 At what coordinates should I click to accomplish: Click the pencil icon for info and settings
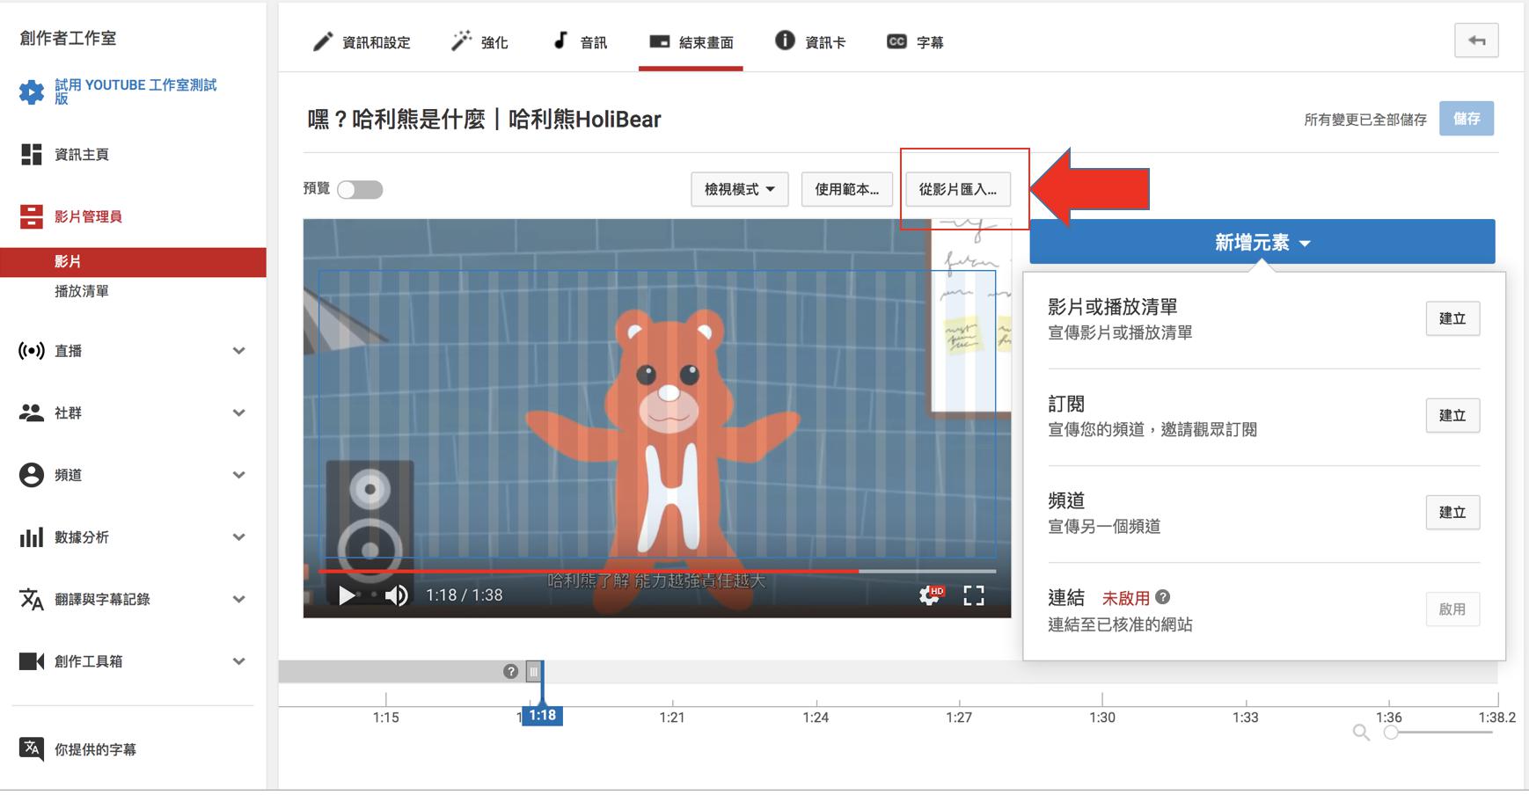[323, 41]
